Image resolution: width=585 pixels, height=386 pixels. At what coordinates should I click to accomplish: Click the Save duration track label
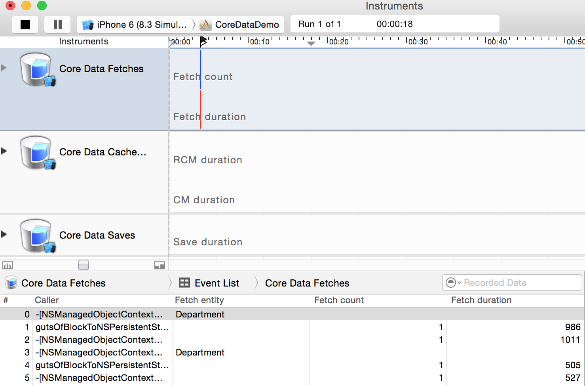[208, 242]
